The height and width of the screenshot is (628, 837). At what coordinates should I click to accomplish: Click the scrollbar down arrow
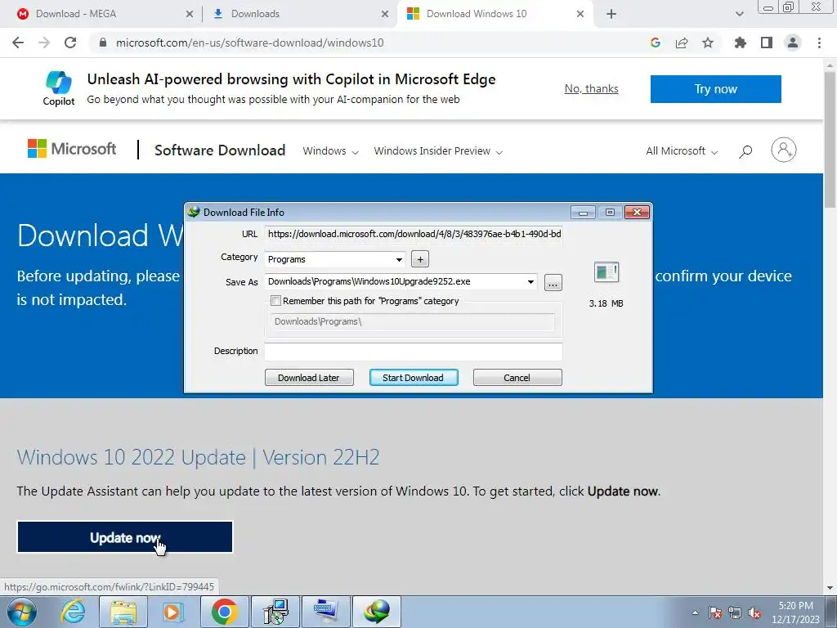[x=830, y=588]
